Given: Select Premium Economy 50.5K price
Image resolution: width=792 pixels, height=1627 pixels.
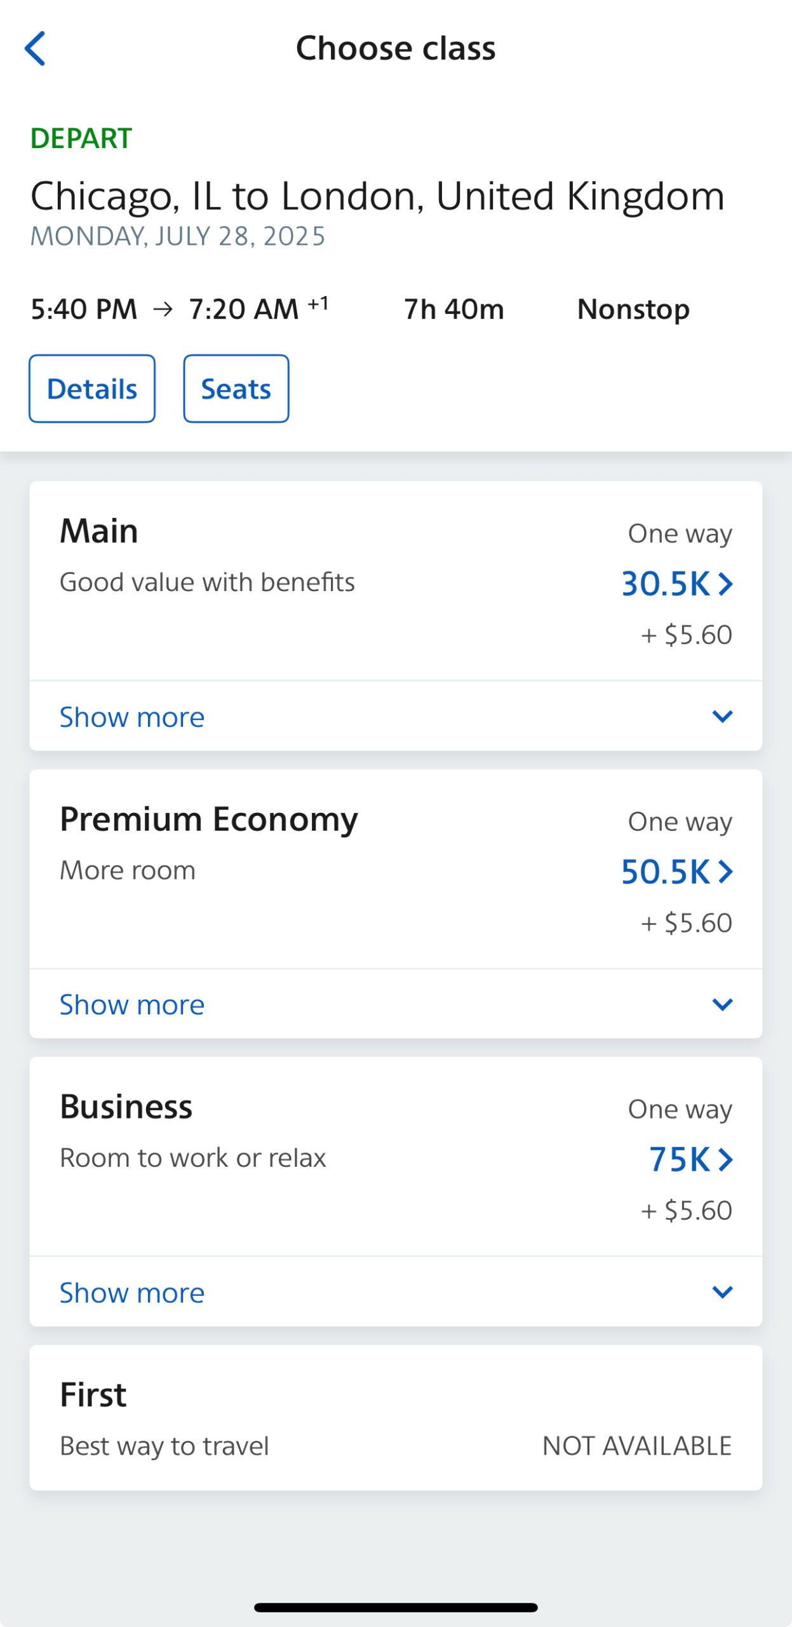Looking at the screenshot, I should tap(665, 871).
